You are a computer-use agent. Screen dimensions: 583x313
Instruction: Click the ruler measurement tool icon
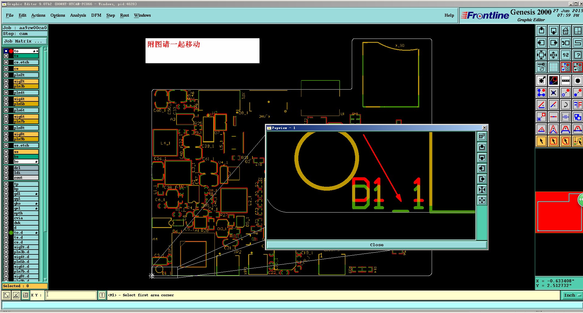[566, 80]
